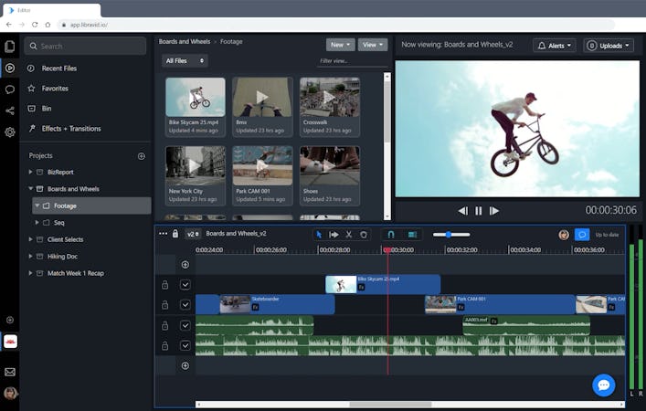Expand the Match Week 1 Recap project
This screenshot has width=646, height=411.
[30, 273]
